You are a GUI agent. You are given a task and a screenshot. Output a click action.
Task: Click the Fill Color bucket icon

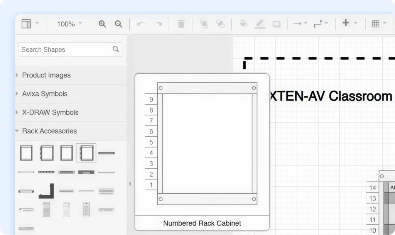[243, 24]
